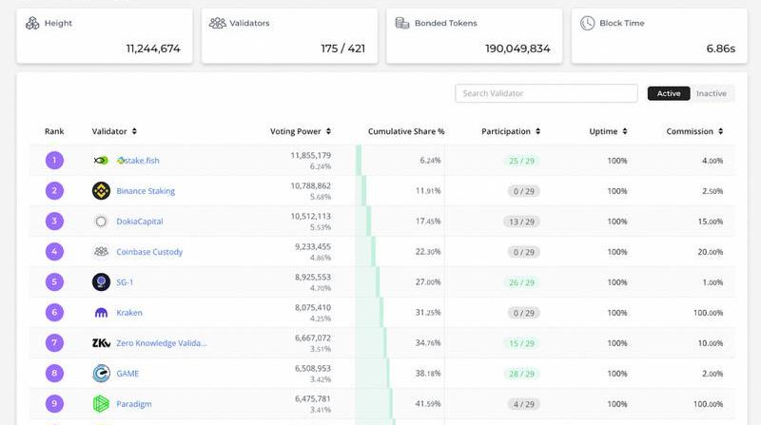The width and height of the screenshot is (761, 425).
Task: Click stake.fish participation badge 25 / 29
Action: tap(521, 161)
